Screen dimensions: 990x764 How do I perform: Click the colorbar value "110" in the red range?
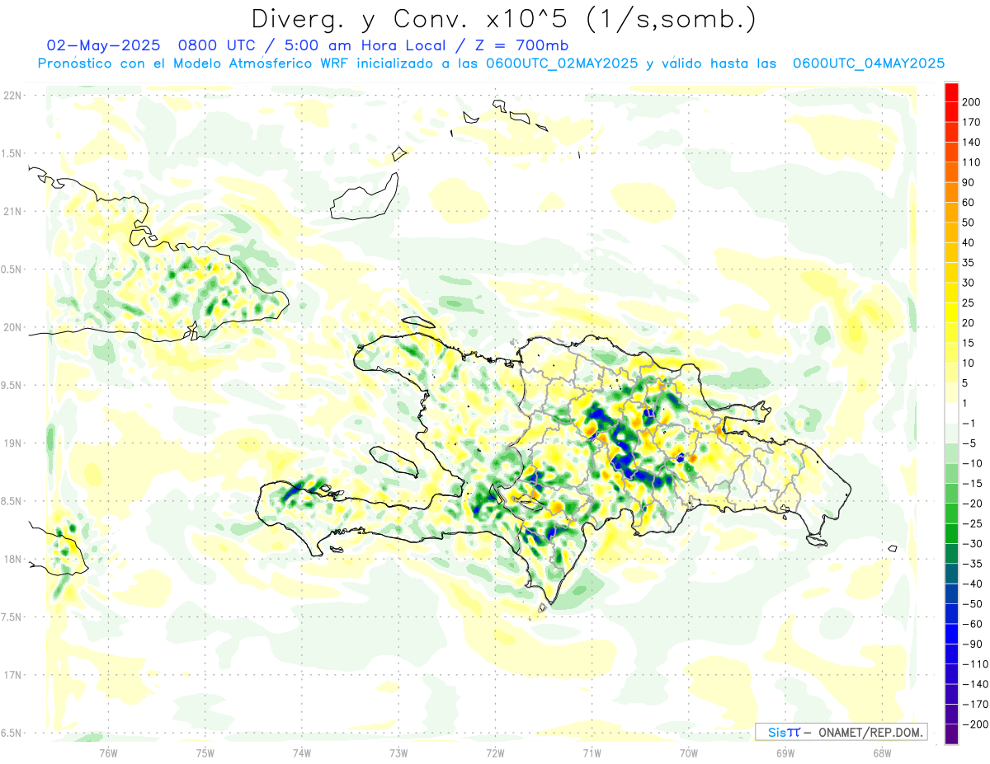pos(973,162)
